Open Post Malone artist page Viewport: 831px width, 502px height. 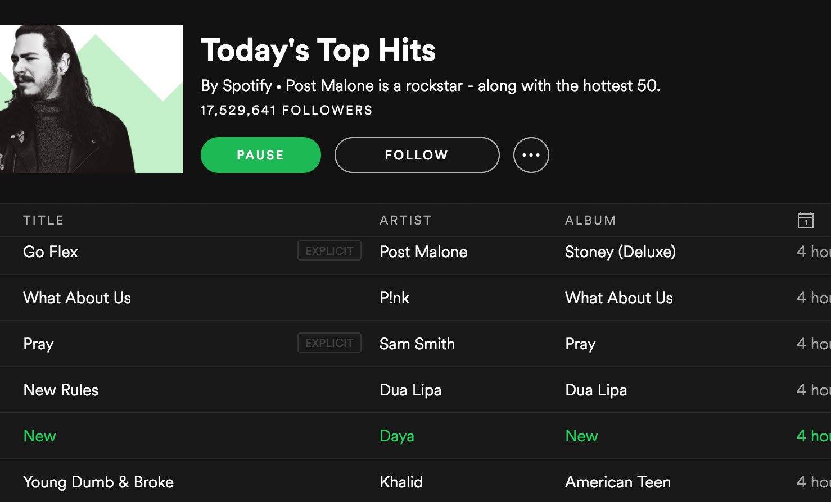tap(423, 252)
